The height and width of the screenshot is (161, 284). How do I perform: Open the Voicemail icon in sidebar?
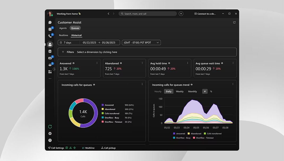click(50, 58)
